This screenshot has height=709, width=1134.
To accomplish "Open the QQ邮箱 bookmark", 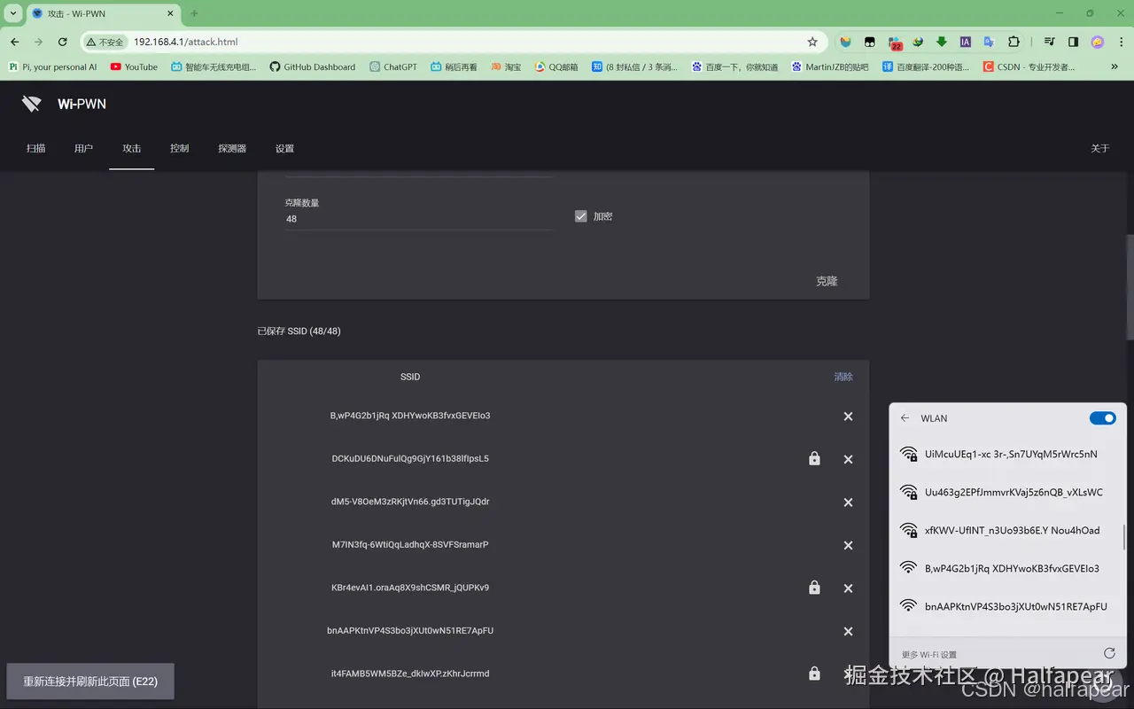I will [556, 66].
